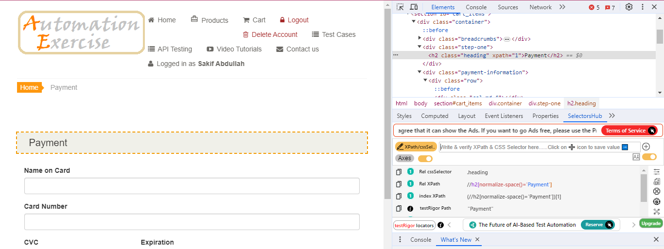Click the crossed-tools icon in SelectorsHub sidebar

pyautogui.click(x=657, y=212)
